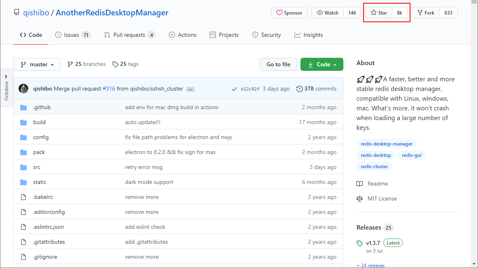View the 8k stargazers count
Viewport: 478px width, 268px height.
(400, 13)
